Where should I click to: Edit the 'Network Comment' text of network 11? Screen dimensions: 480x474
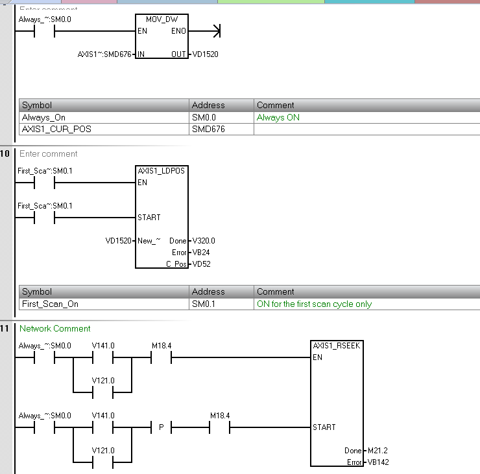(x=55, y=328)
